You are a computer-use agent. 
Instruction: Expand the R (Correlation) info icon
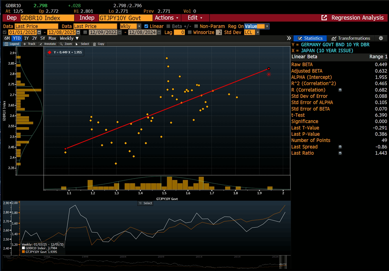coord(340,90)
